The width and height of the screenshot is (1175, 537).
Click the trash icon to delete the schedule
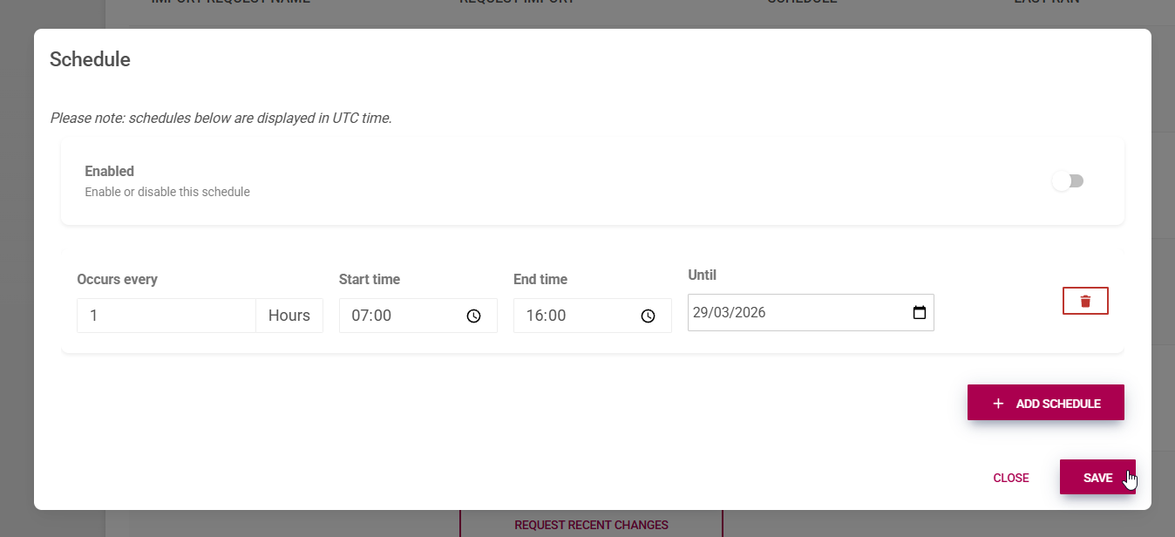coord(1084,300)
